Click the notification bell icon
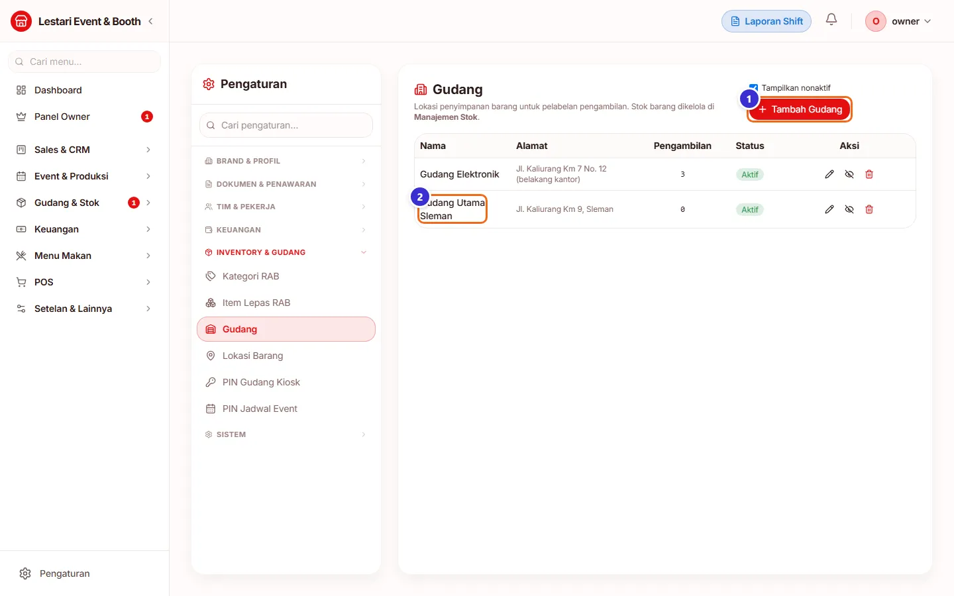 pos(831,20)
